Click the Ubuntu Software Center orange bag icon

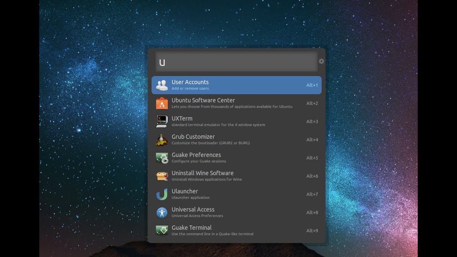(162, 103)
